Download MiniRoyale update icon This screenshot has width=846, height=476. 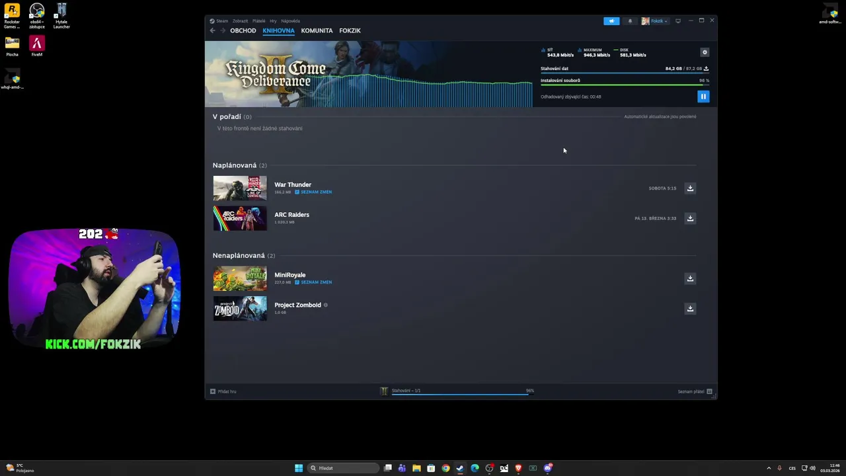coord(690,278)
